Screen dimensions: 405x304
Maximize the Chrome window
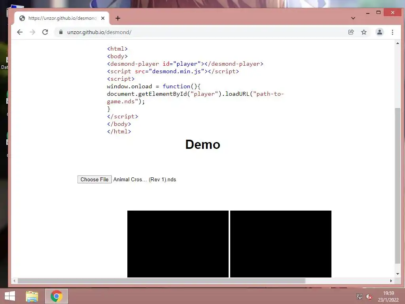click(x=379, y=12)
